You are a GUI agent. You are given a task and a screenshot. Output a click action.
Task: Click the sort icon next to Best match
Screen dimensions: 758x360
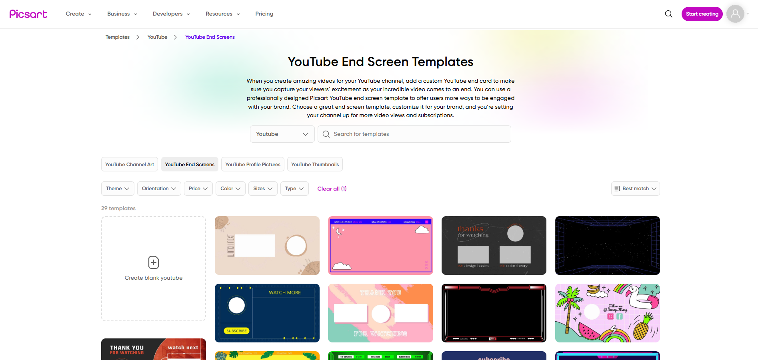616,188
